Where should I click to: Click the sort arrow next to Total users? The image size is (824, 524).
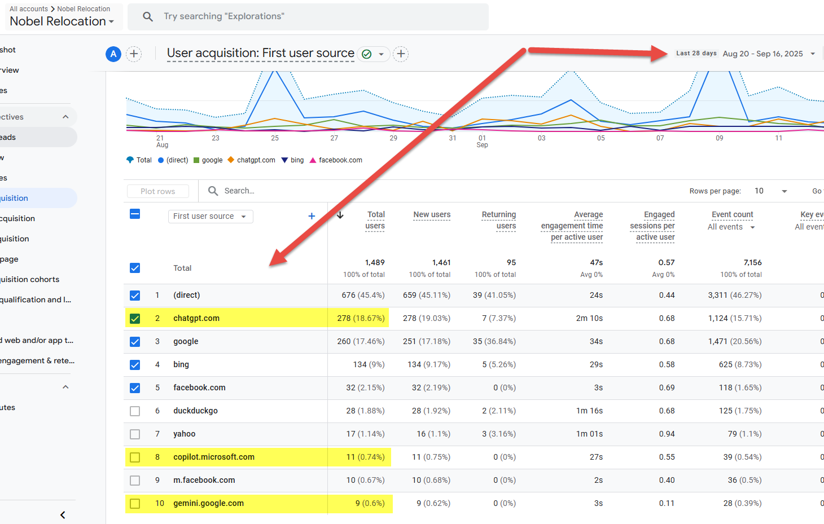coord(340,215)
